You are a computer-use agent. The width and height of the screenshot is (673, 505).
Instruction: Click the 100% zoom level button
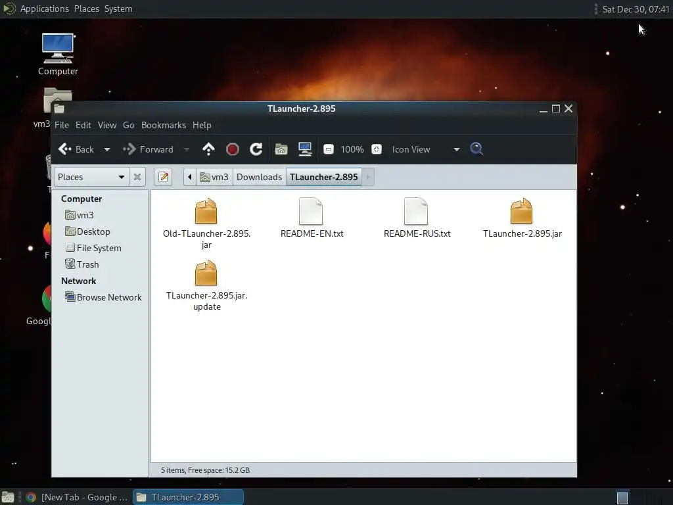[x=352, y=149]
